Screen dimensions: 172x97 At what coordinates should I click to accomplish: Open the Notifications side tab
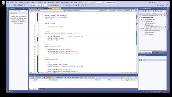point(168,12)
